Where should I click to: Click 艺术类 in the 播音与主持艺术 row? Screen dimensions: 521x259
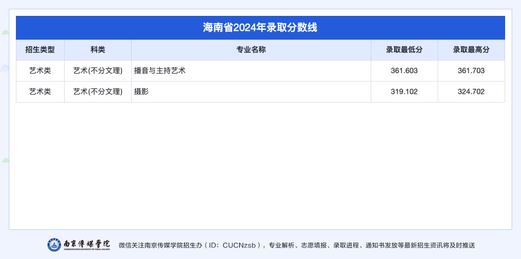40,71
